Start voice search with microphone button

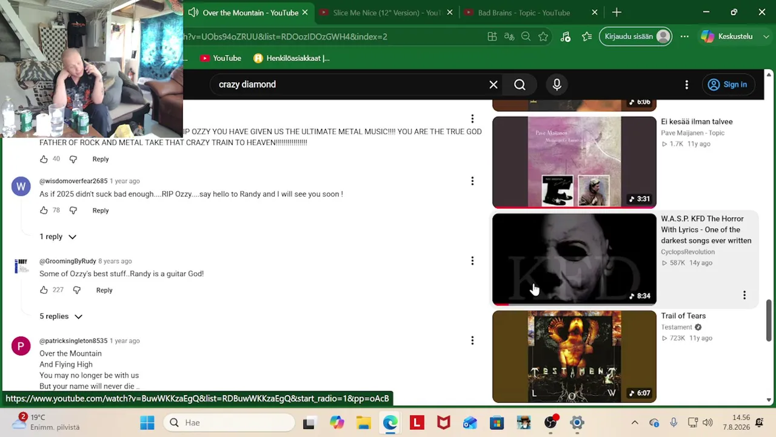point(557,84)
